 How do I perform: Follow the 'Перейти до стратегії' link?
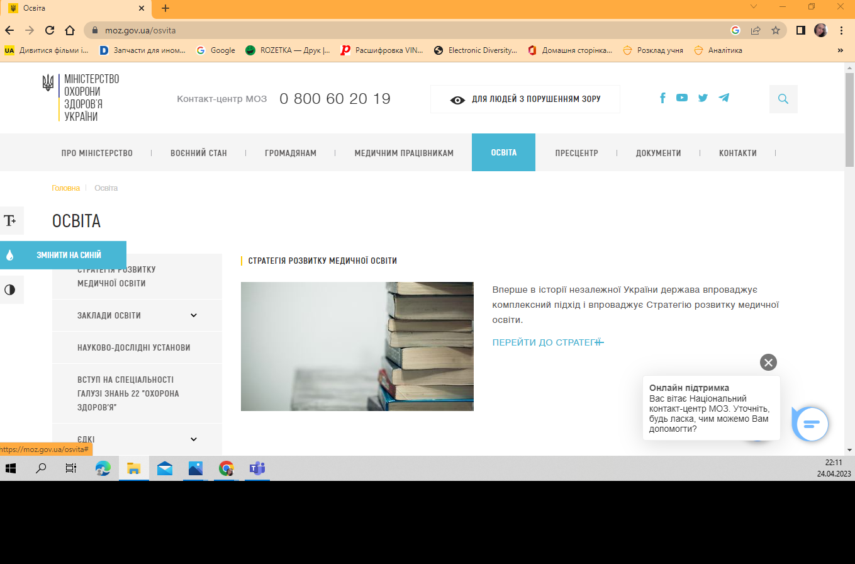coord(547,342)
